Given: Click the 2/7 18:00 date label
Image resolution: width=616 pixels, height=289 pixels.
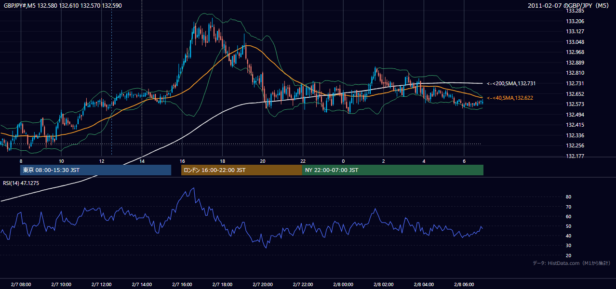Looking at the screenshot, I should (x=222, y=284).
